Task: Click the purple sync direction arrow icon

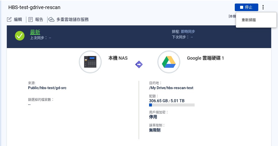Action: coord(139,64)
